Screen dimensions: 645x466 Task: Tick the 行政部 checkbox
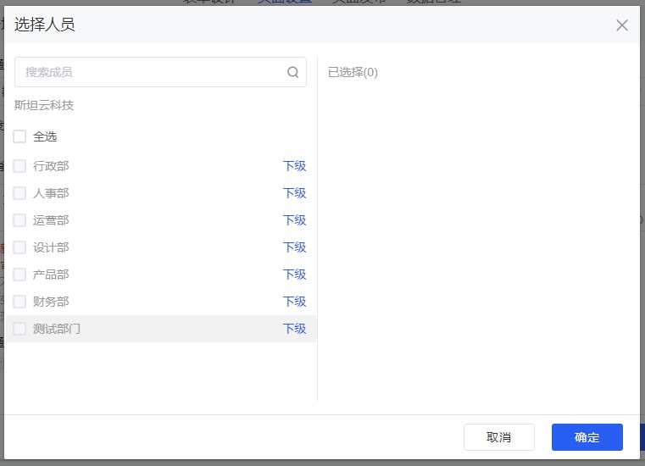coord(19,166)
